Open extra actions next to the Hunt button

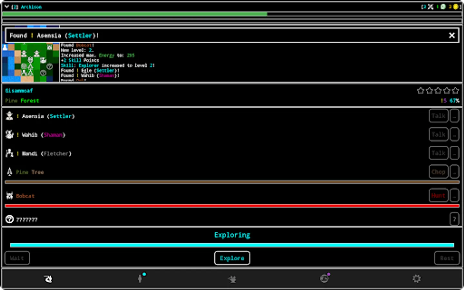[x=454, y=195]
